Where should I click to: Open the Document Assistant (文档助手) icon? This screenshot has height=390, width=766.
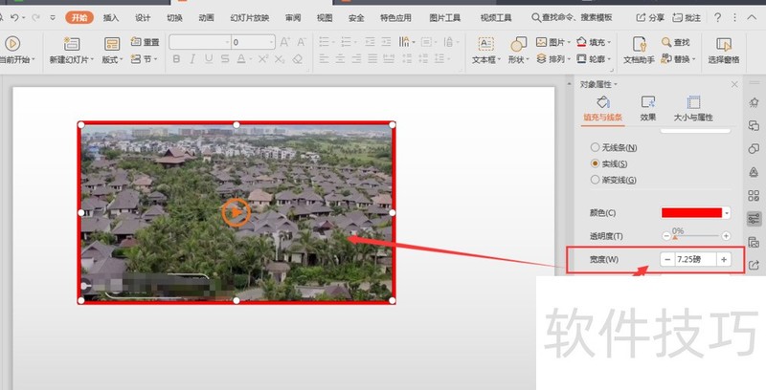click(639, 44)
